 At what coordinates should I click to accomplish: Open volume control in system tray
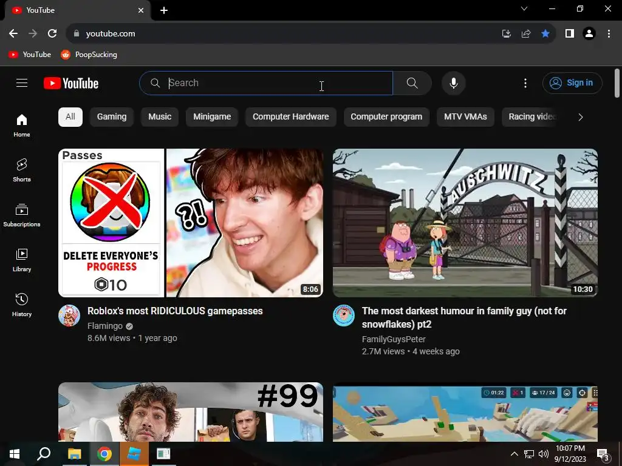[544, 454]
